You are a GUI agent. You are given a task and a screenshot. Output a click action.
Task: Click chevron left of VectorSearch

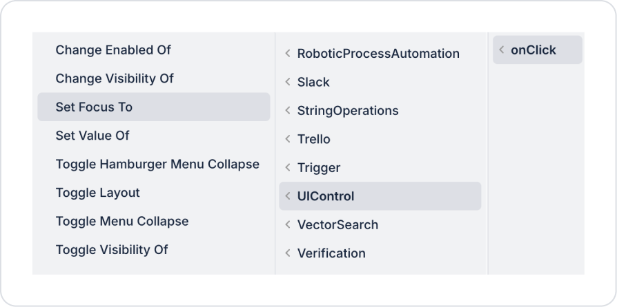[288, 225]
